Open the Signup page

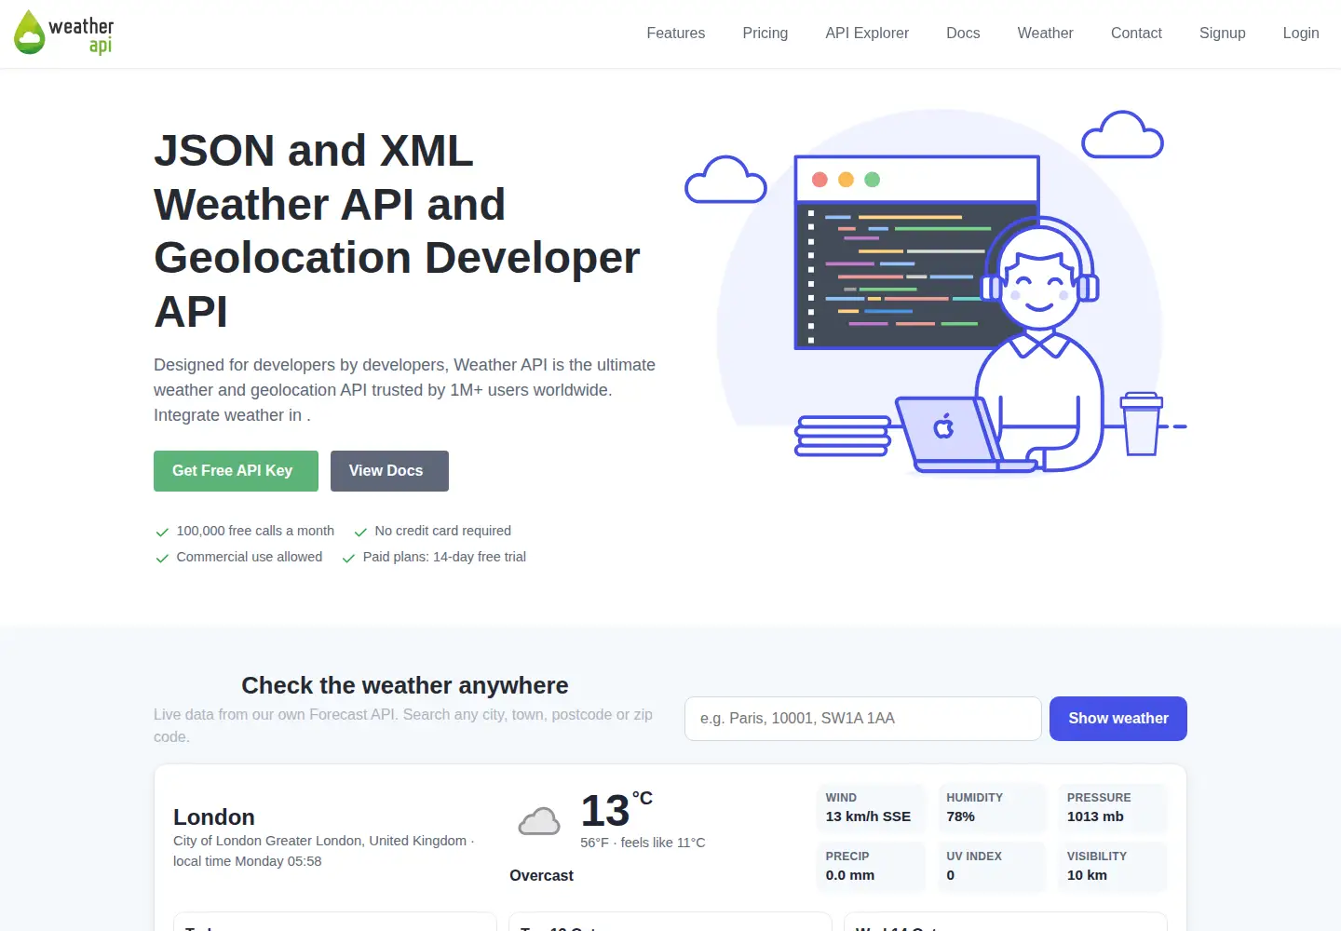1223,34
